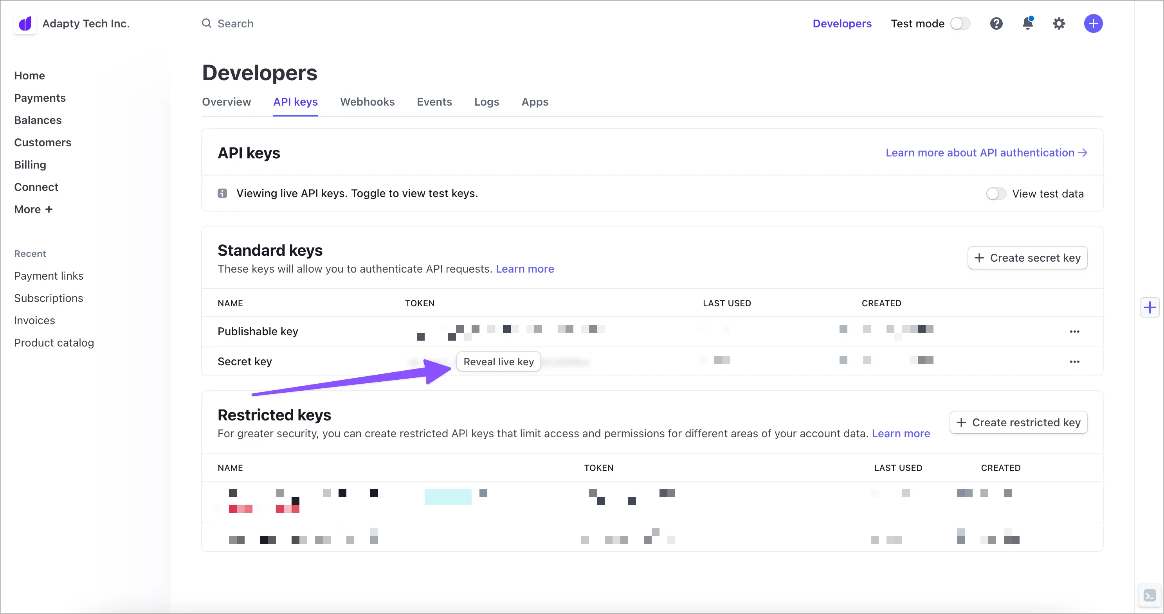1164x614 pixels.
Task: Click the Adapty Tech logo icon
Action: click(x=25, y=23)
